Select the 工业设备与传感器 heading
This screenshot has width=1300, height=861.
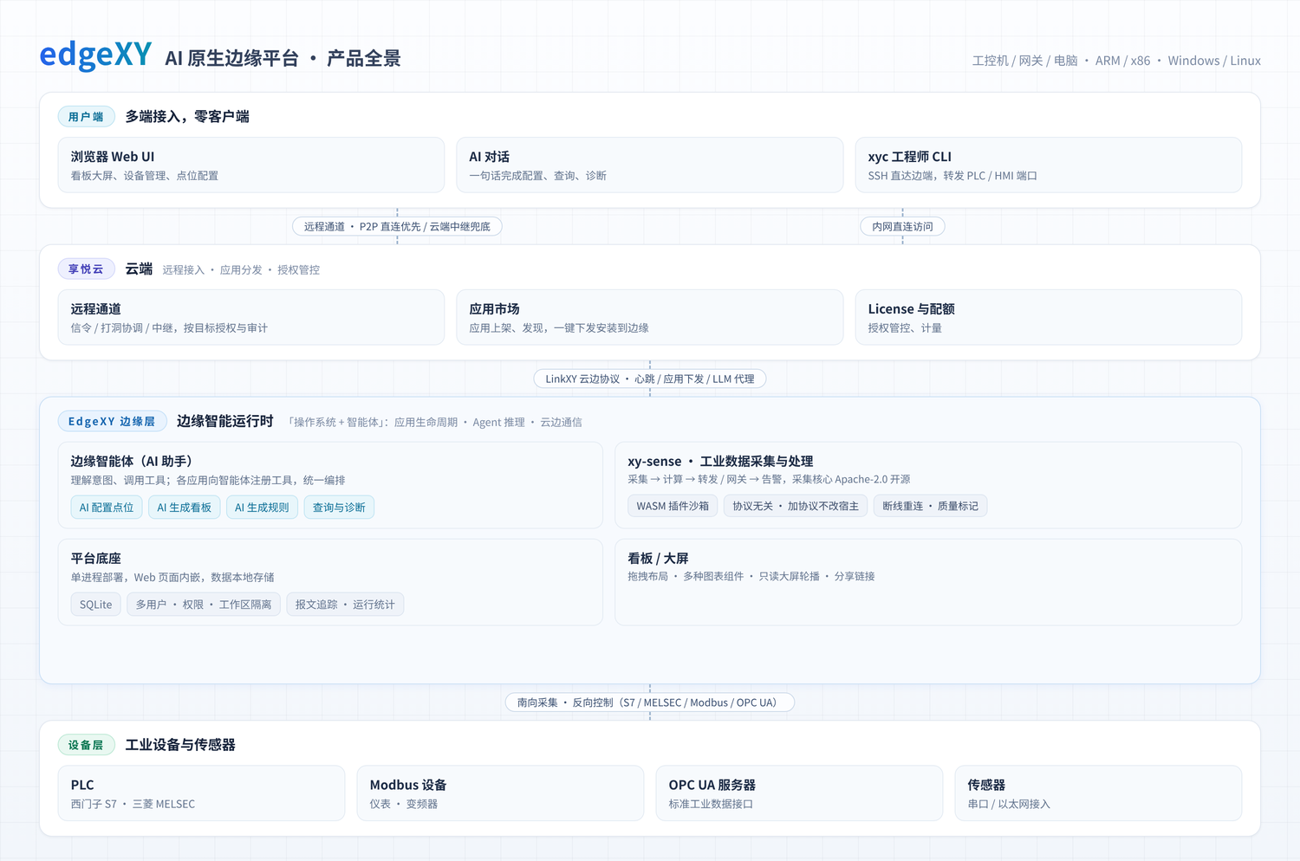point(180,745)
